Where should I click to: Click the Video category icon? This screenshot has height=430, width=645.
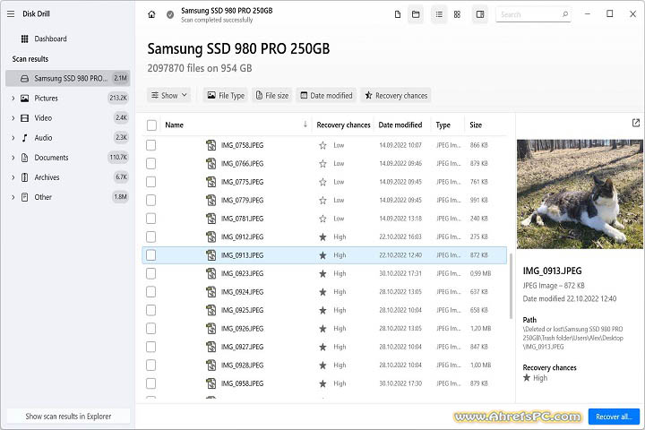coord(25,118)
